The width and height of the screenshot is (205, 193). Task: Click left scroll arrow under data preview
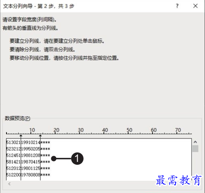[x=9, y=184]
